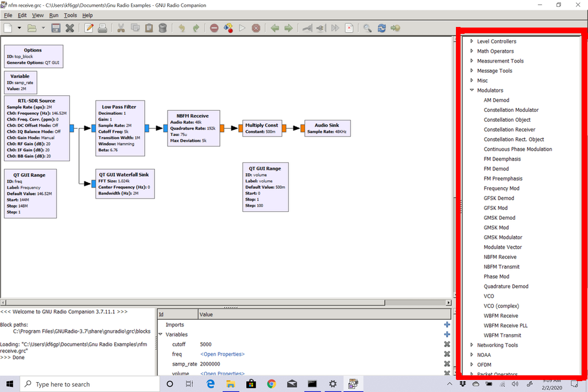Toggle hiding of disabled blocks
The image size is (588, 392).
349,28
